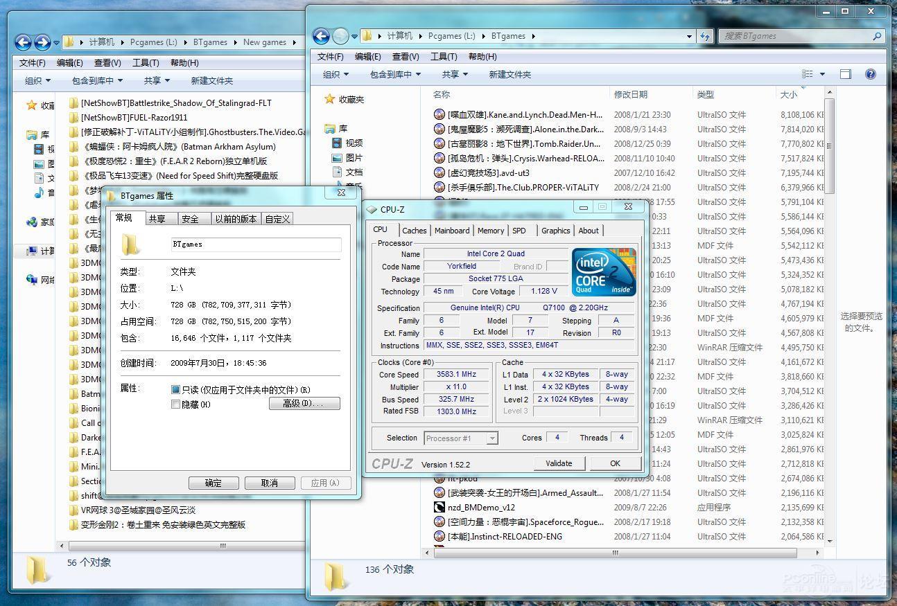Switch to Caches tab in CPU-Z
The height and width of the screenshot is (606, 897).
(x=415, y=231)
